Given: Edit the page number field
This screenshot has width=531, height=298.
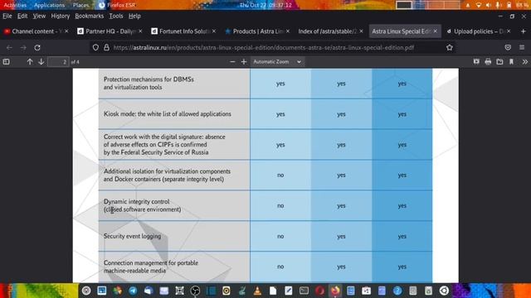Looking at the screenshot, I should (x=58, y=62).
